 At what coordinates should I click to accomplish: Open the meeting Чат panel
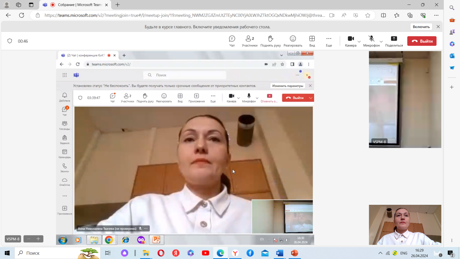click(x=232, y=41)
